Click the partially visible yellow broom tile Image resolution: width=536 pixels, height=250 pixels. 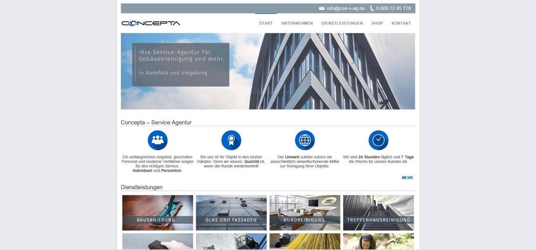coord(305,242)
